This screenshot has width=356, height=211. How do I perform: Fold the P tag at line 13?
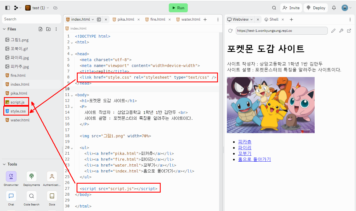[x=72, y=107]
